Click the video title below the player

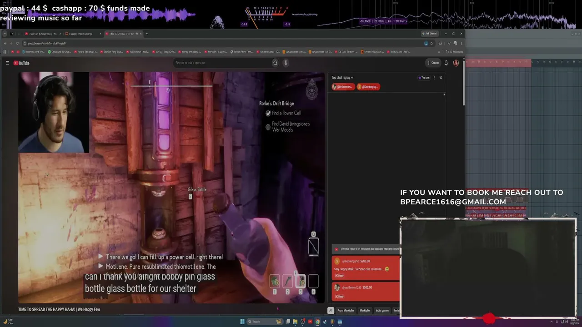[59, 310]
